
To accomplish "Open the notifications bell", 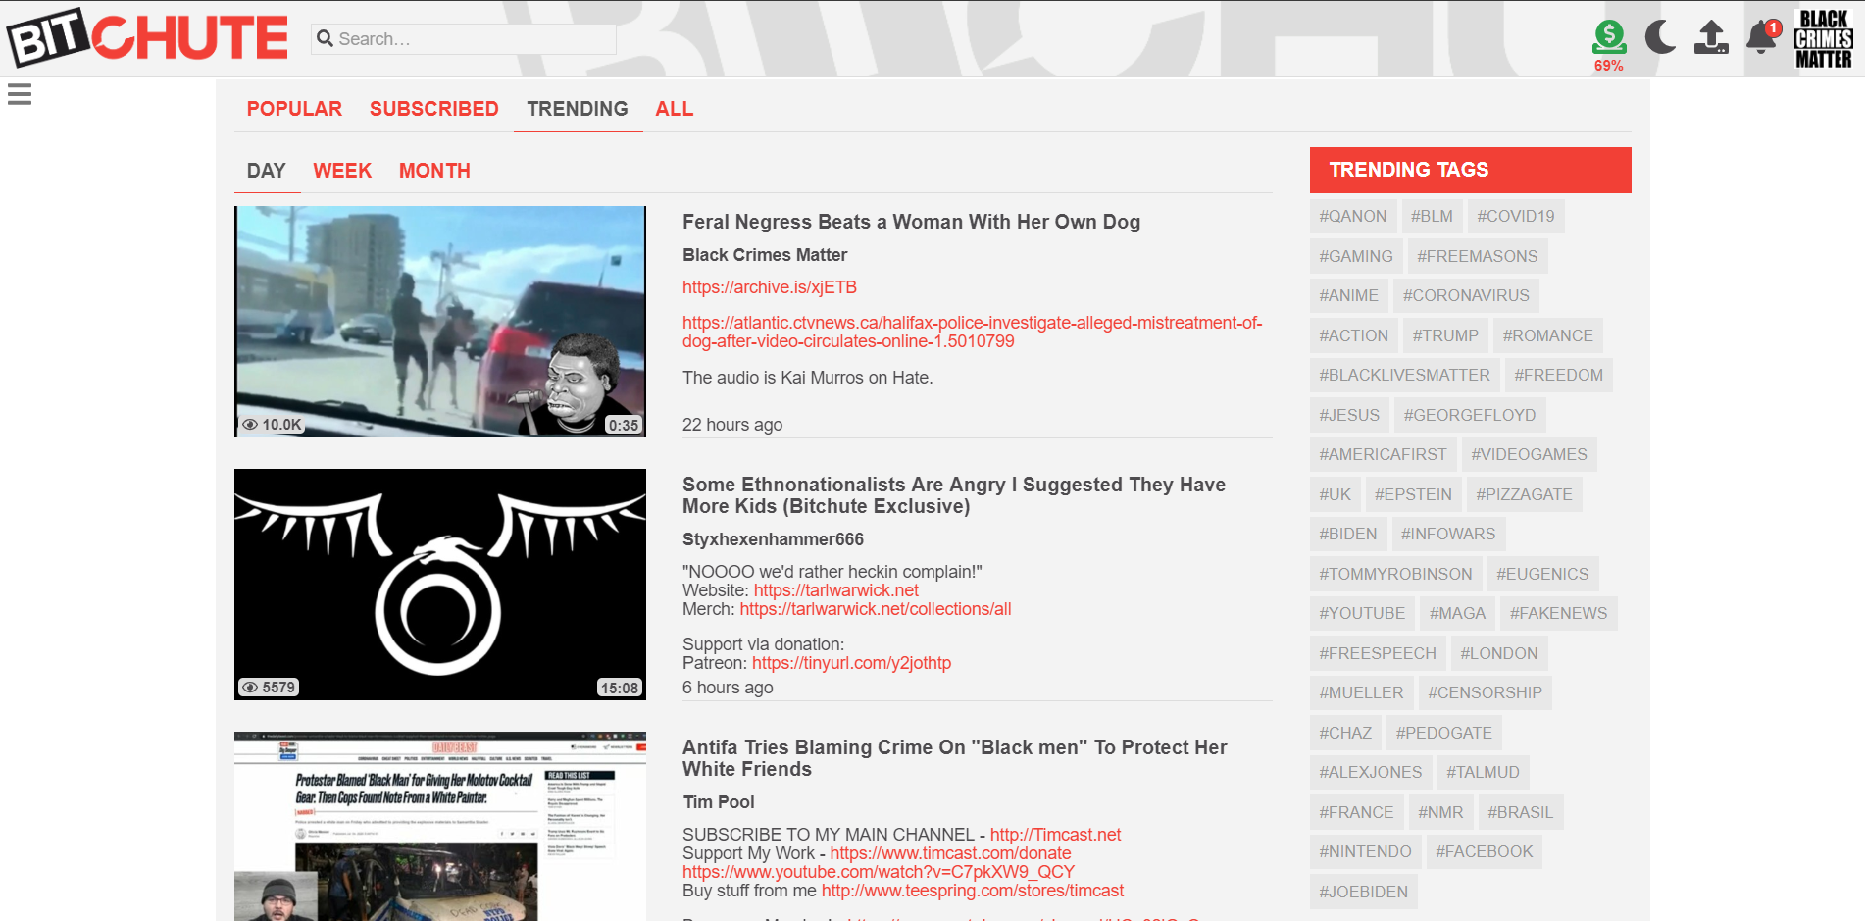I will click(1763, 37).
